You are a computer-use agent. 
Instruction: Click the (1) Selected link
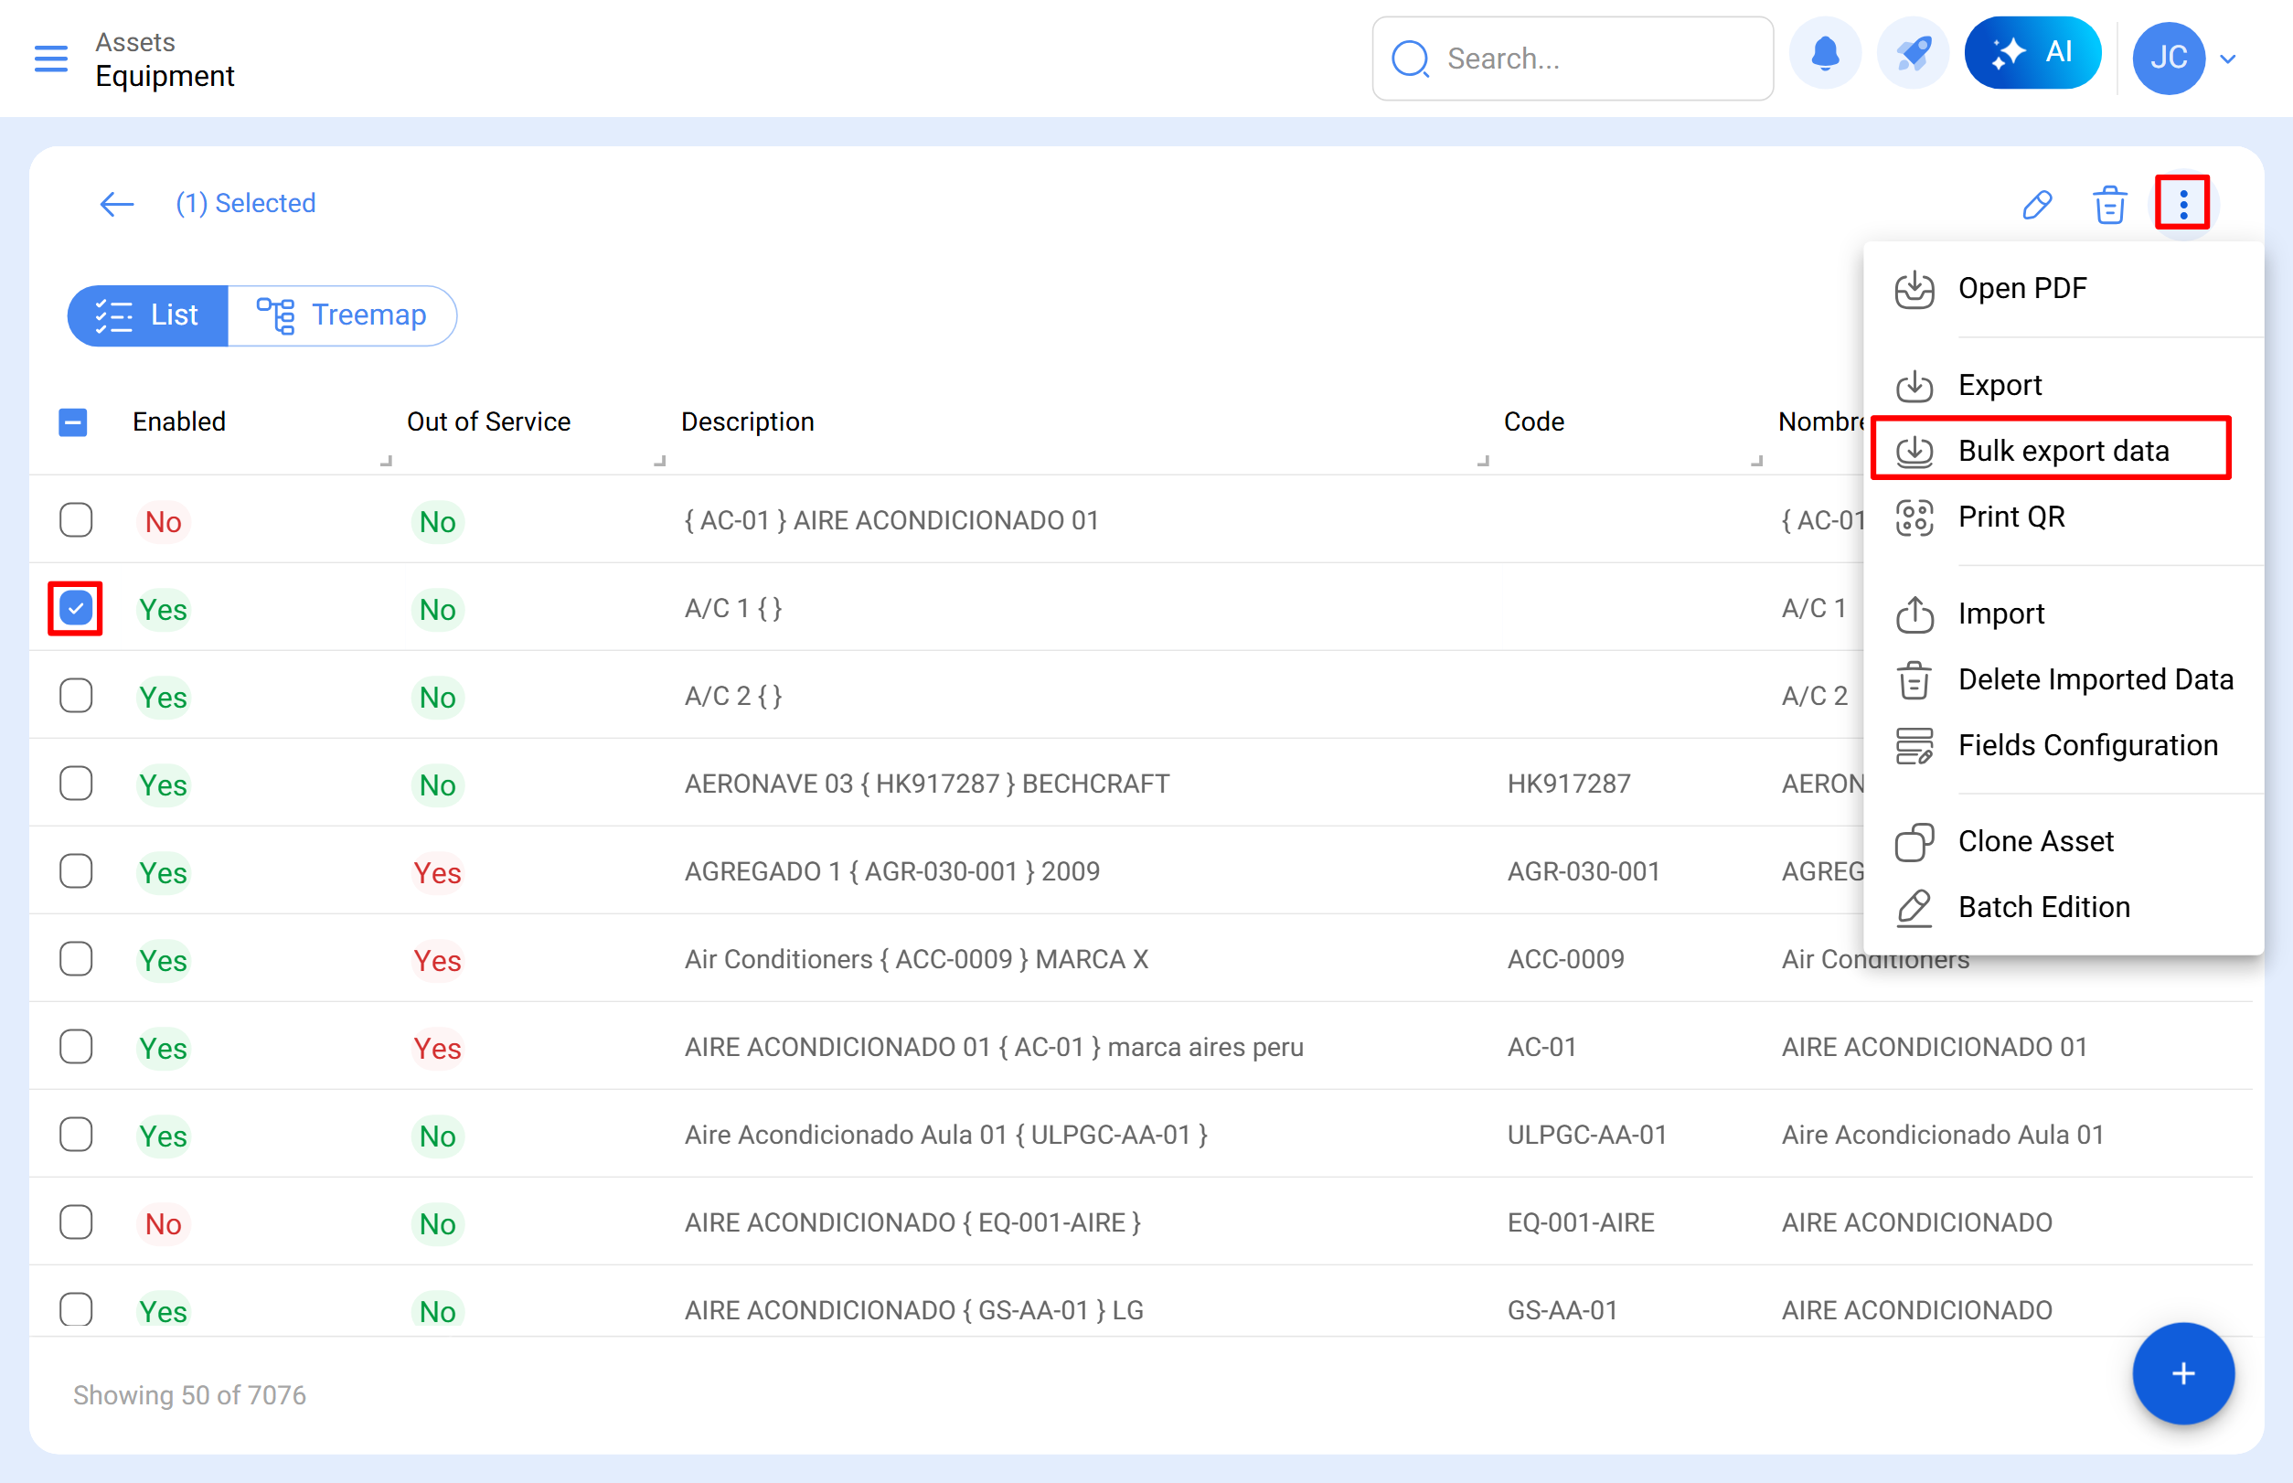click(246, 203)
